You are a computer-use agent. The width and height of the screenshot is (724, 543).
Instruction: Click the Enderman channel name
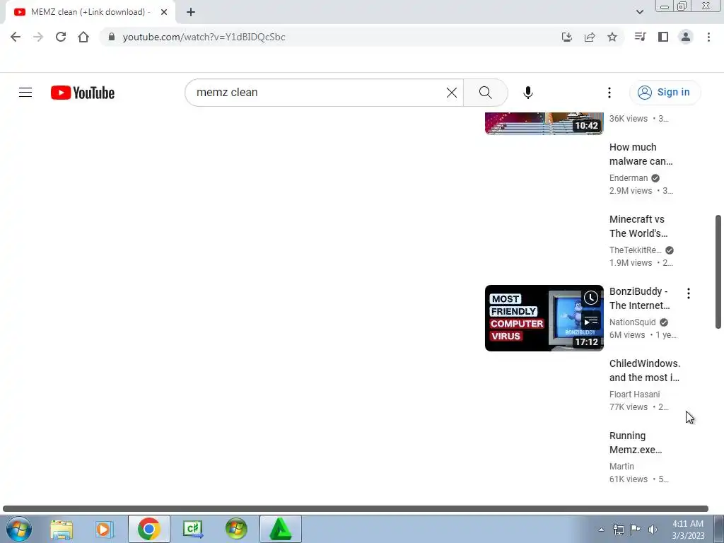click(x=629, y=177)
